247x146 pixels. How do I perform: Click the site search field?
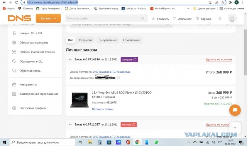pos(106,18)
